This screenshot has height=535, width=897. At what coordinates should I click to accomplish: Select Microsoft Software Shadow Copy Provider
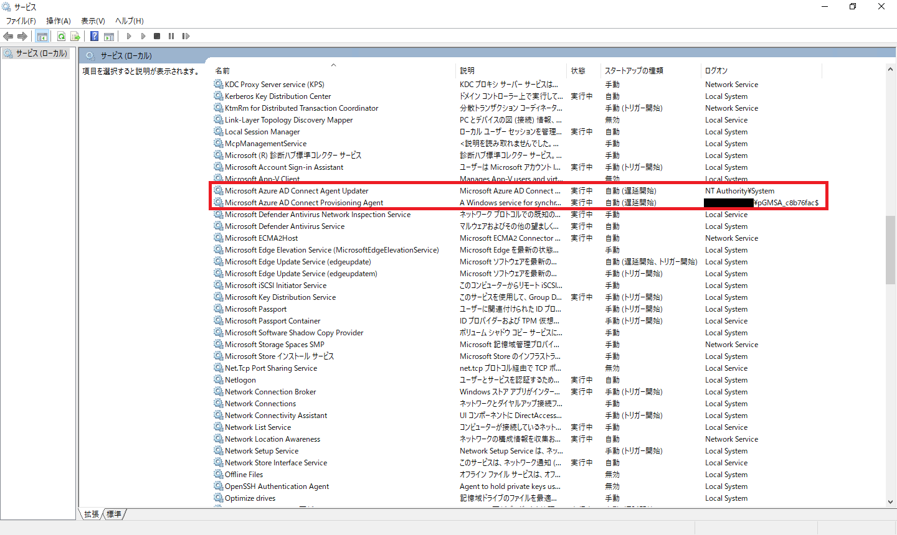point(294,332)
